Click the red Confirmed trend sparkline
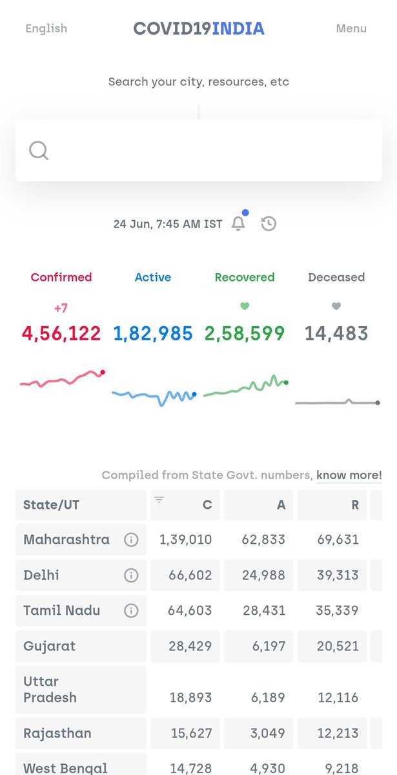Viewport: 397px width, 775px height. (62, 378)
